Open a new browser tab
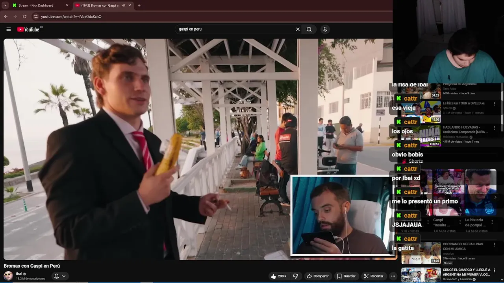 coord(139,6)
